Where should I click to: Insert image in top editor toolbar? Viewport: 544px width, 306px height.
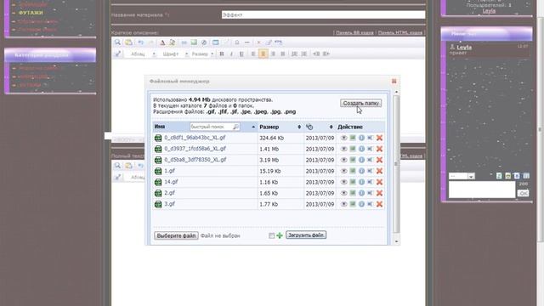(194, 42)
